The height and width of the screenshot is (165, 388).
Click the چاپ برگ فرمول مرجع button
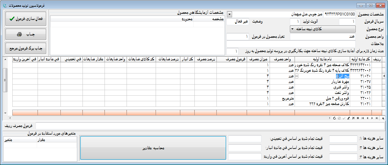pos(26,48)
